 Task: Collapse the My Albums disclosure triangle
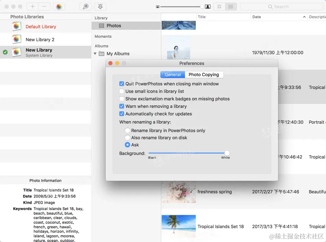point(95,54)
